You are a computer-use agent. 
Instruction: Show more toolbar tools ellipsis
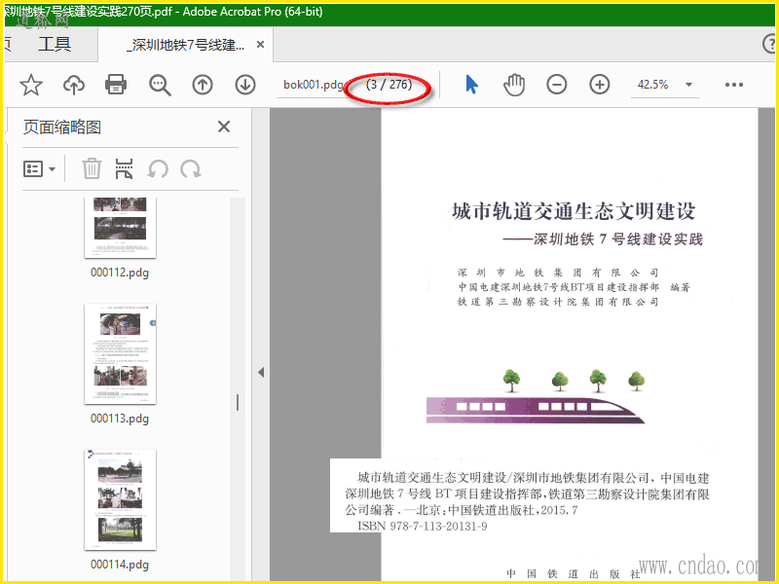734,85
